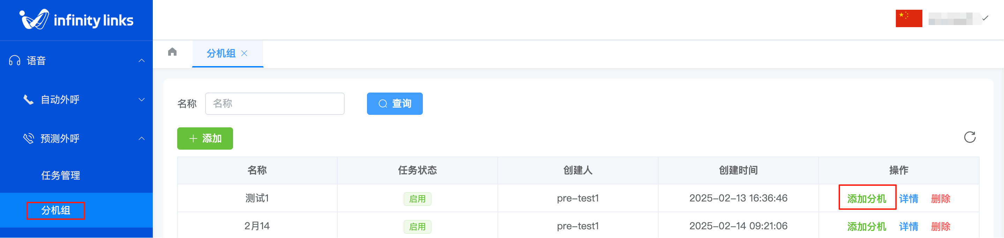
Task: Focus the 名称 search input field
Action: pyautogui.click(x=275, y=104)
